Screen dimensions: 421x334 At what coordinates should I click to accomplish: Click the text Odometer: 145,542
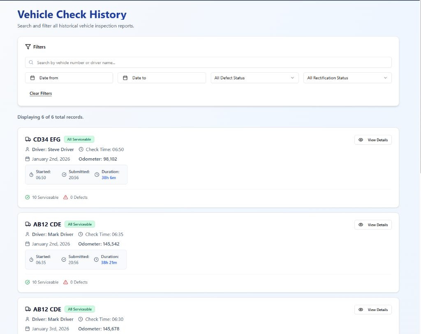pos(99,244)
